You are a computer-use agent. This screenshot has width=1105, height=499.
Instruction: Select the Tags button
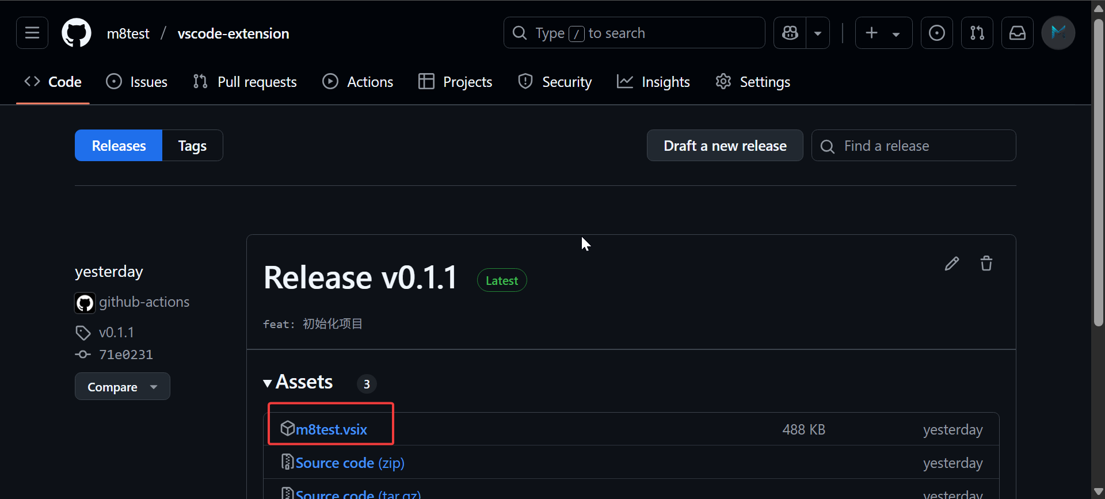coord(192,146)
